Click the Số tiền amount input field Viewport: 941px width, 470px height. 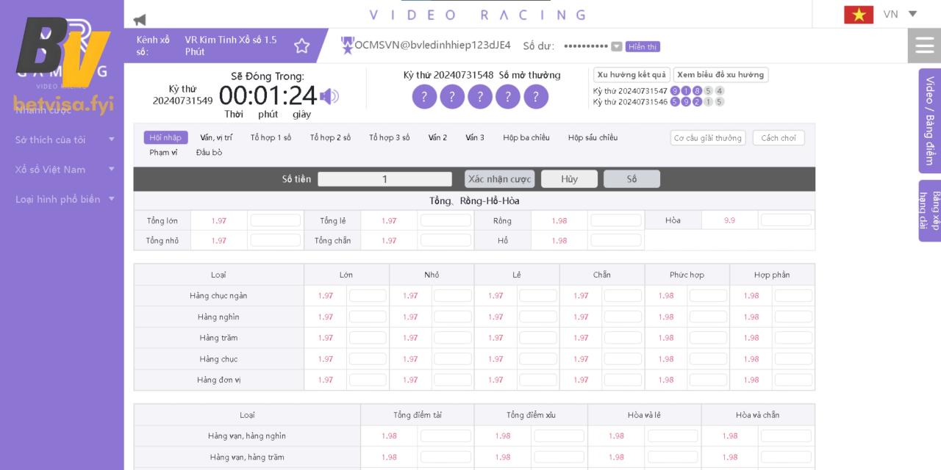(384, 179)
